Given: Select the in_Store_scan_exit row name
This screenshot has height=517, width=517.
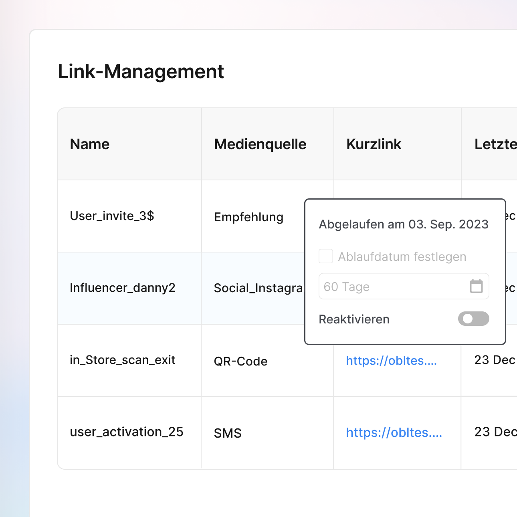Looking at the screenshot, I should click(x=122, y=360).
